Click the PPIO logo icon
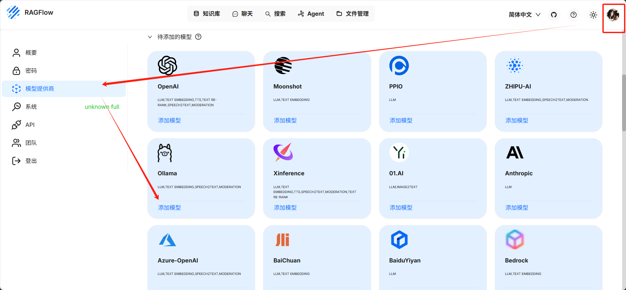This screenshot has height=290, width=626. (x=399, y=66)
